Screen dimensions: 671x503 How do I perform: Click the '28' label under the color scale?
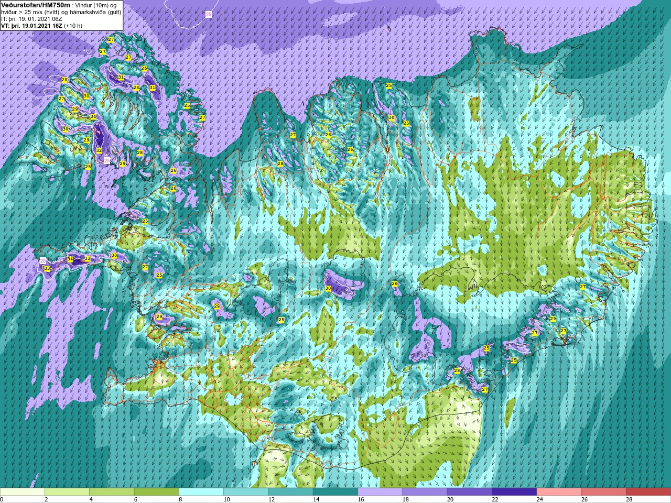(x=629, y=499)
